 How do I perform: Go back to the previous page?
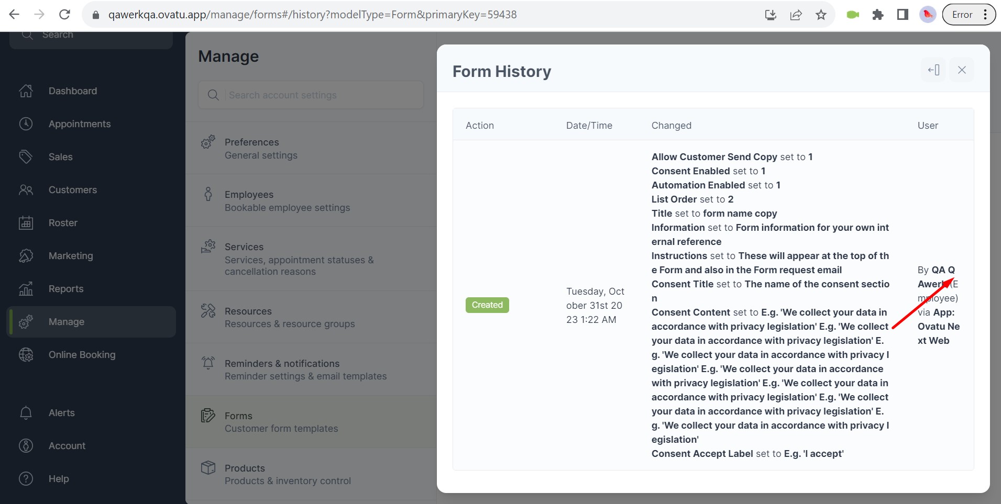coord(14,15)
